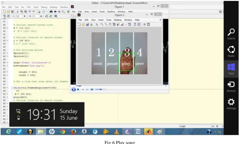The image size is (240, 144).
Task: Go back with blue left arrow
Action: click(55, 12)
